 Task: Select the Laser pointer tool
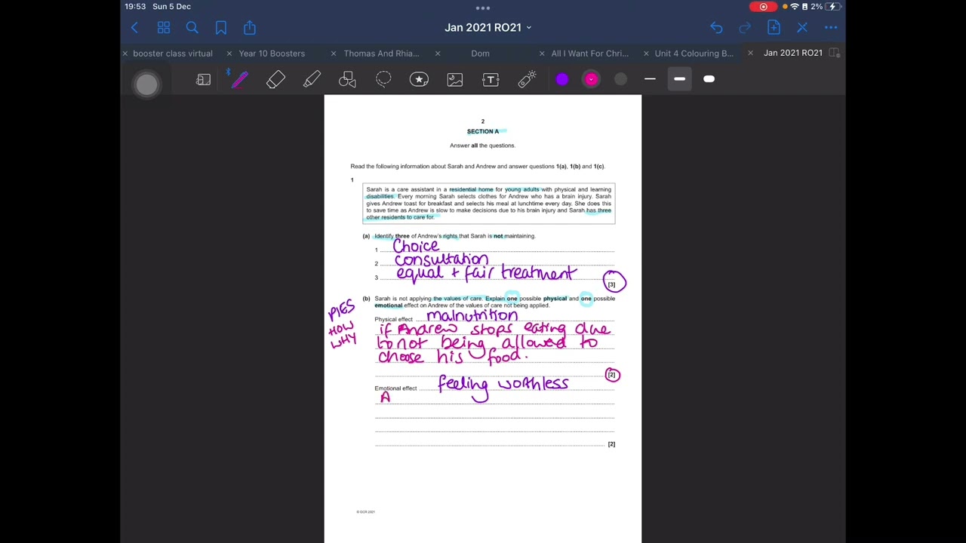click(527, 79)
